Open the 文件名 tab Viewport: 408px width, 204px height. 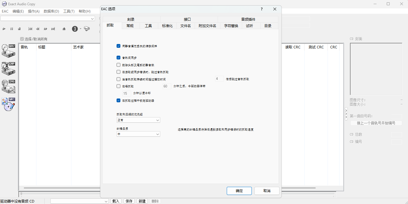[x=186, y=26]
